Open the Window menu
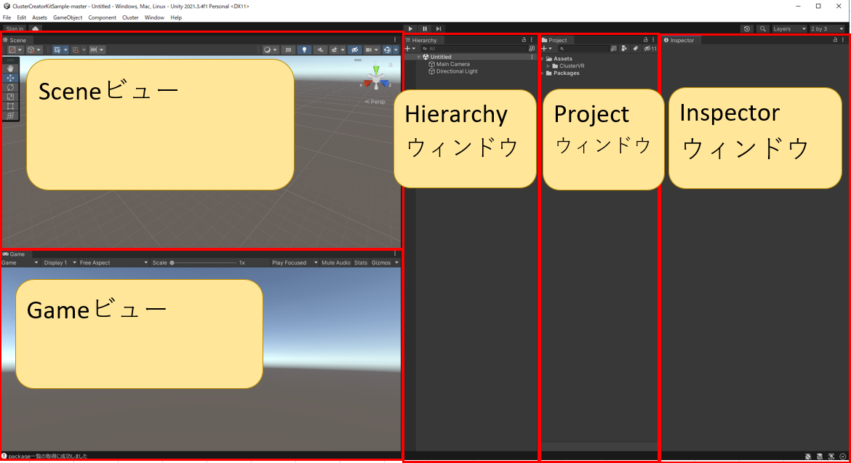851x463 pixels. tap(154, 17)
